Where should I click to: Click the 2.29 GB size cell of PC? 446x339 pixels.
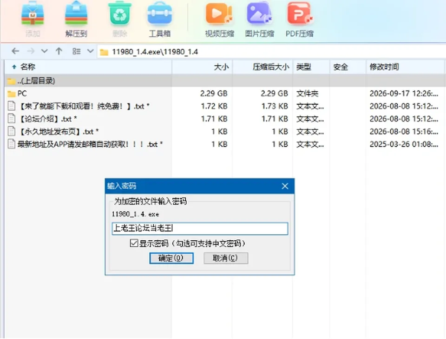click(x=214, y=93)
